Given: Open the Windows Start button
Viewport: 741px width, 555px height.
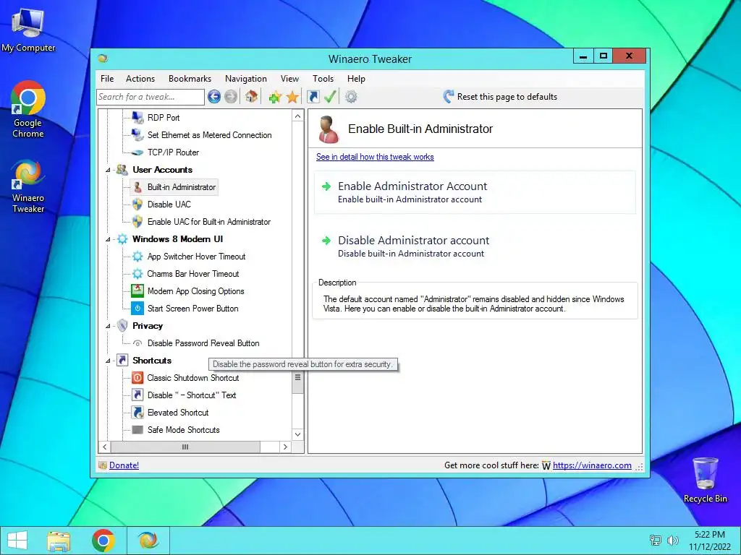Looking at the screenshot, I should point(17,541).
